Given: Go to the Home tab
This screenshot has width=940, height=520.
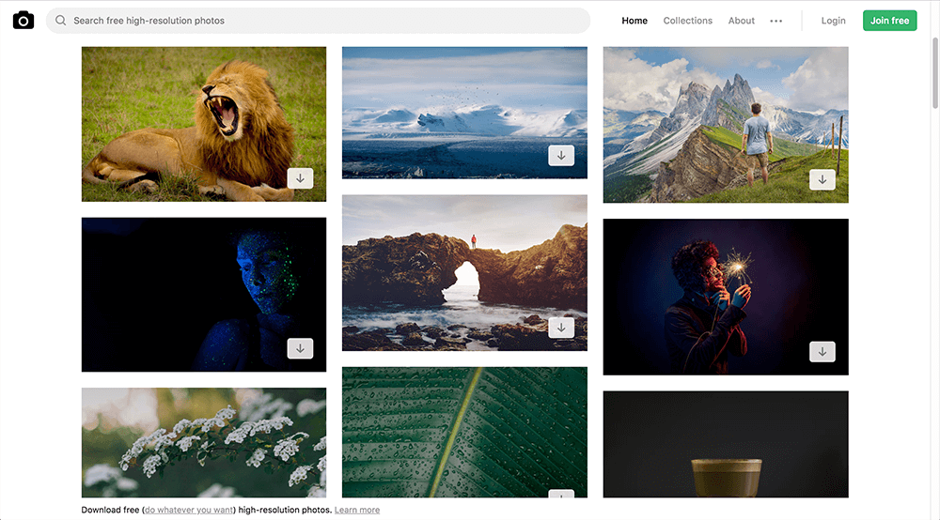Looking at the screenshot, I should coord(634,21).
